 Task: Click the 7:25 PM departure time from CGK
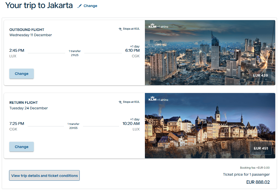coord(17,123)
